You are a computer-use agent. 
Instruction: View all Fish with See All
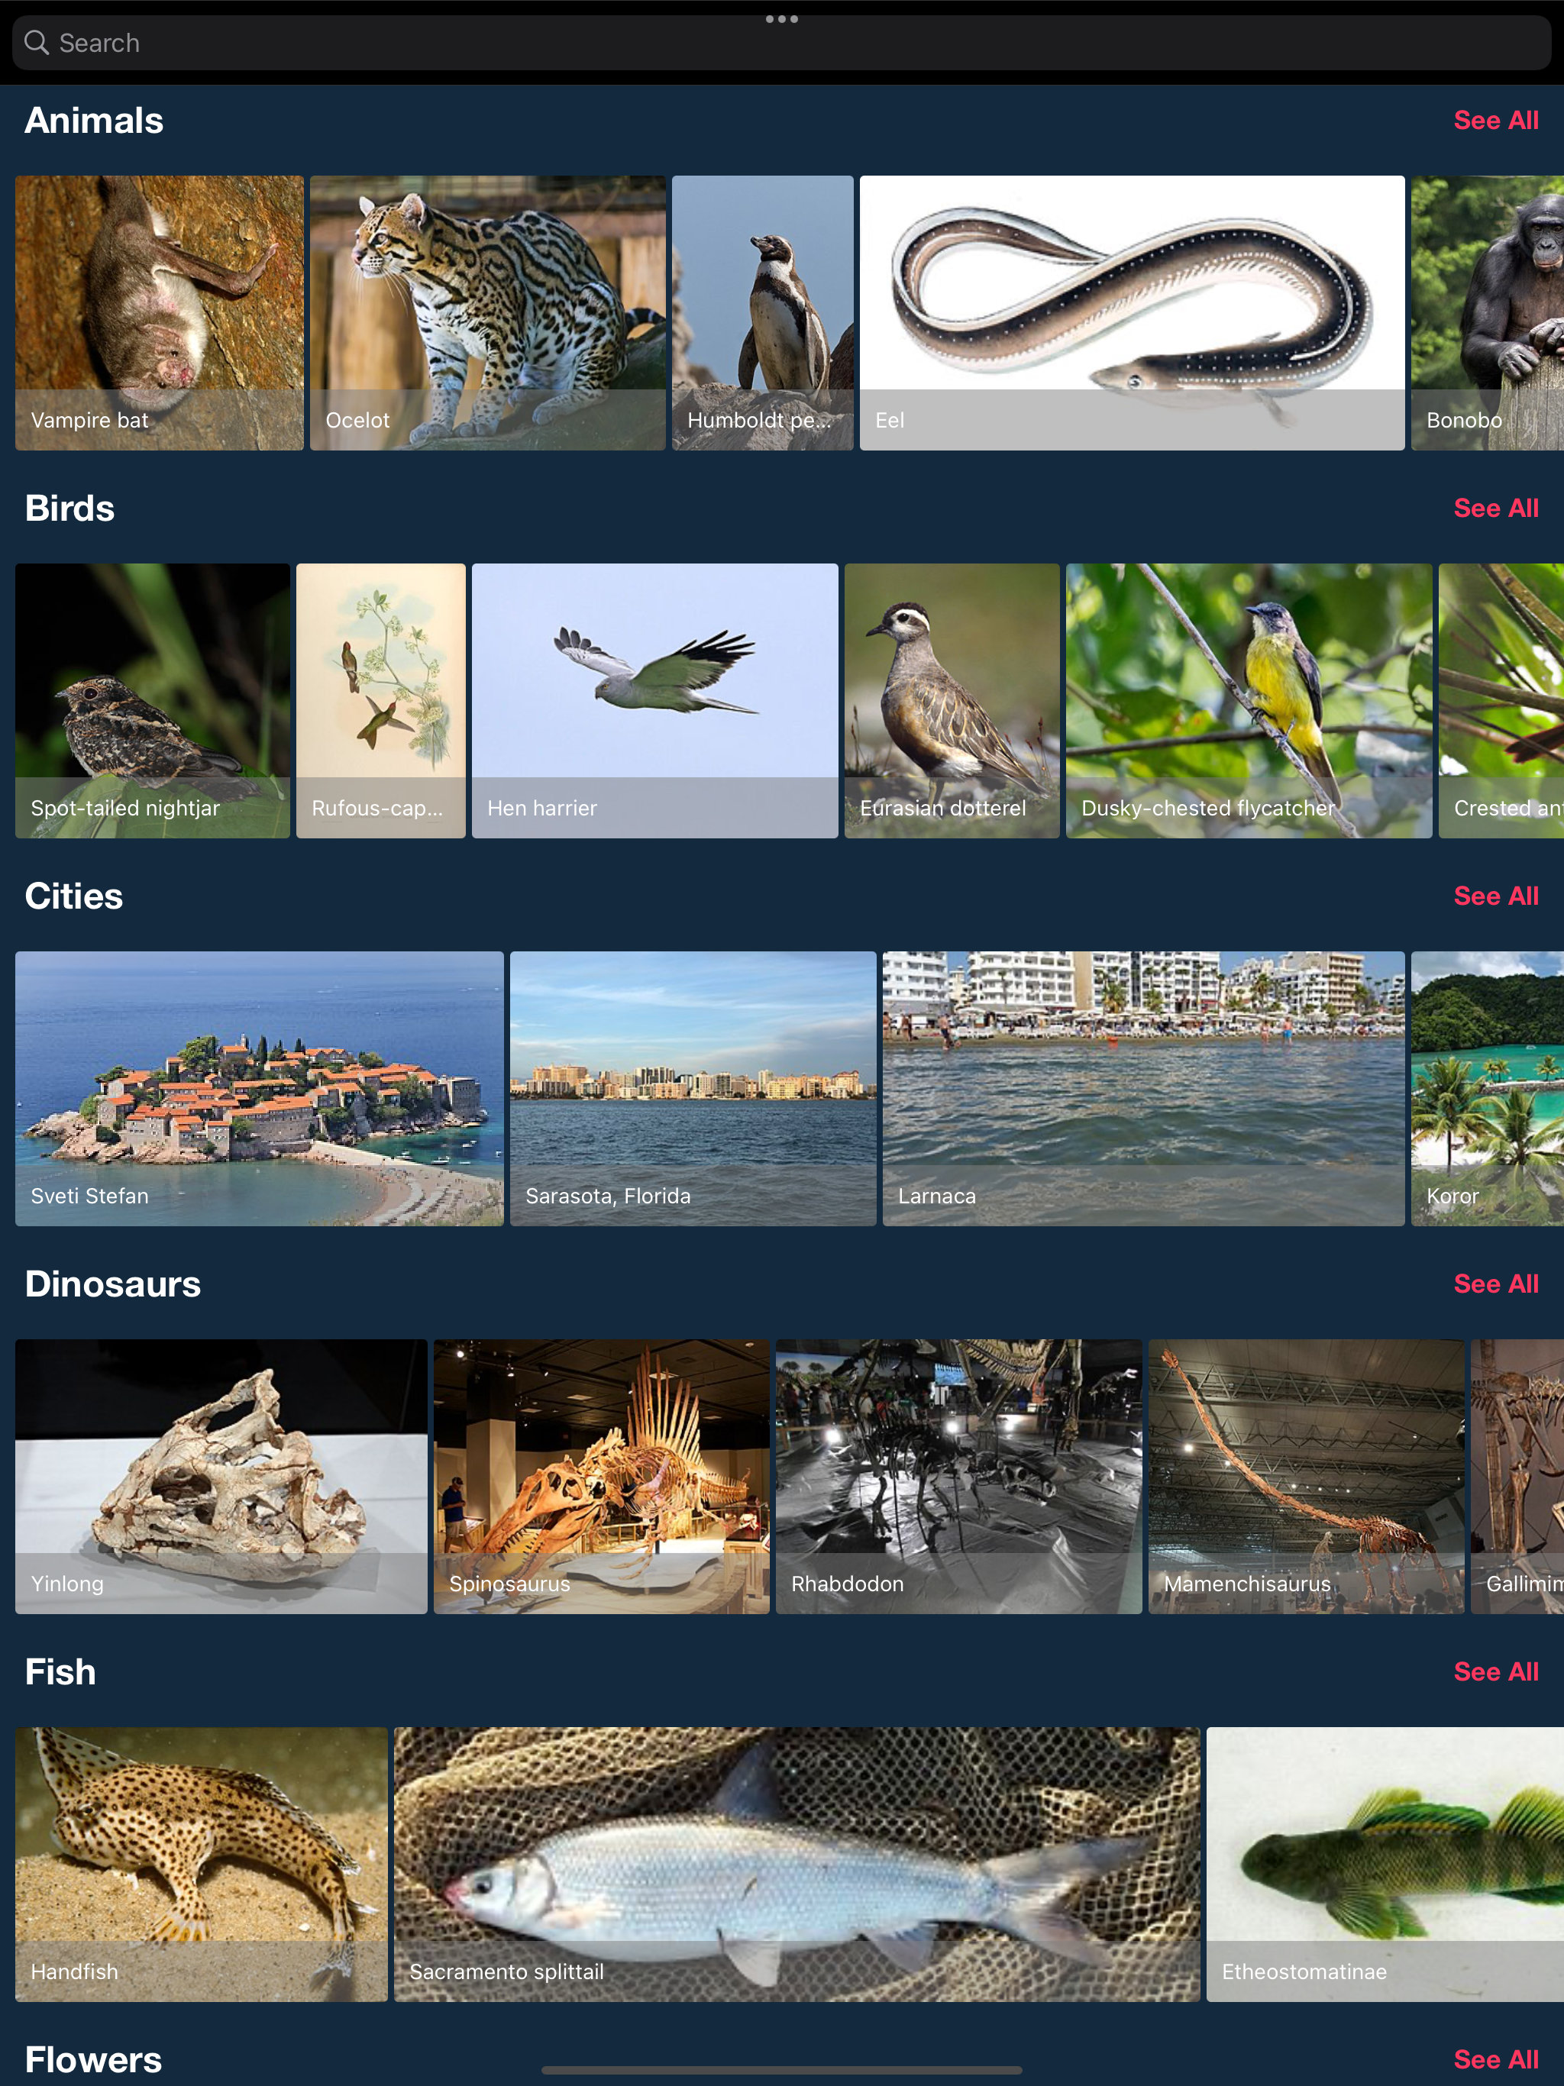[1495, 1671]
